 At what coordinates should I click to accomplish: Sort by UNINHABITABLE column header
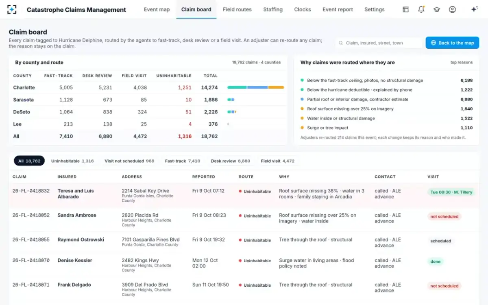(174, 76)
